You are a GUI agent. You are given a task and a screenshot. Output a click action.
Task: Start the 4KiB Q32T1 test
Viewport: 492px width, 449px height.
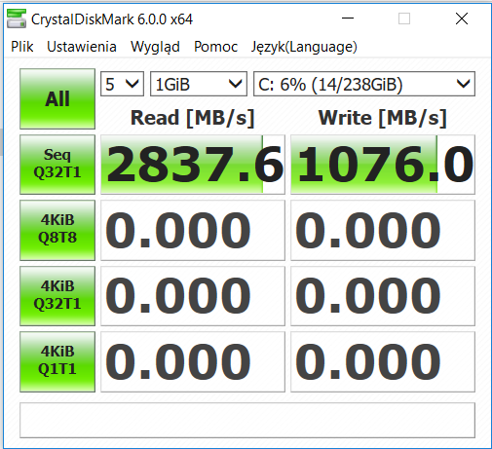pos(57,296)
